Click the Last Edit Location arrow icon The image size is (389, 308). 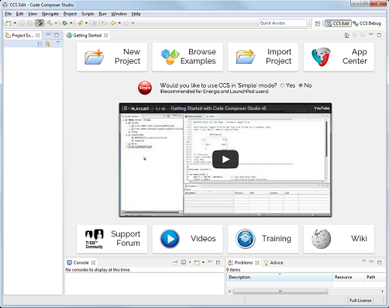[x=105, y=23]
